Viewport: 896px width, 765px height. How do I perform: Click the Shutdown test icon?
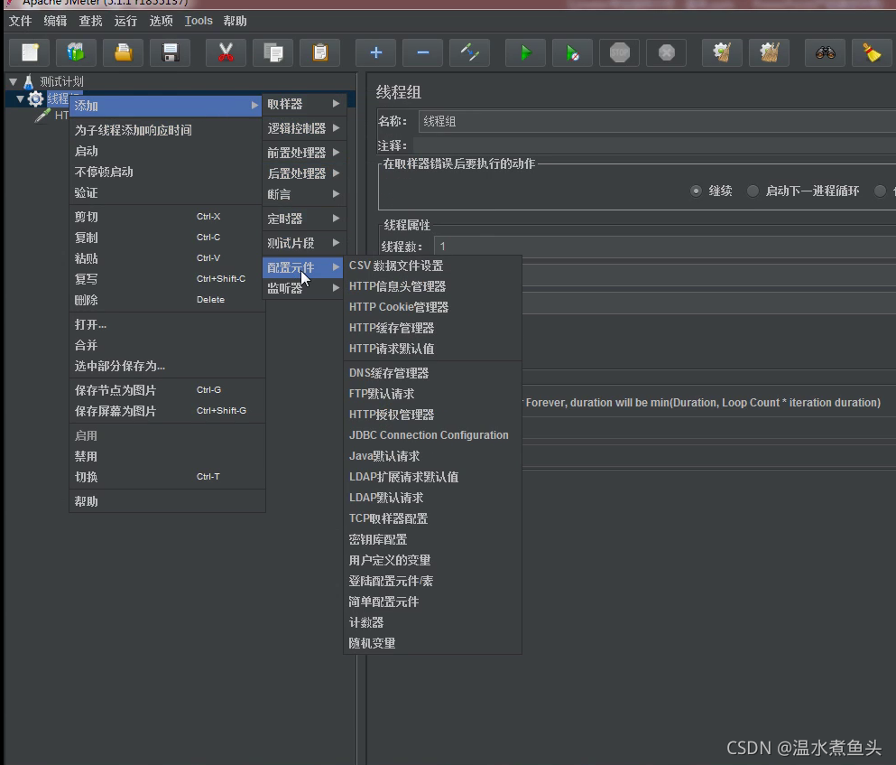pyautogui.click(x=666, y=52)
